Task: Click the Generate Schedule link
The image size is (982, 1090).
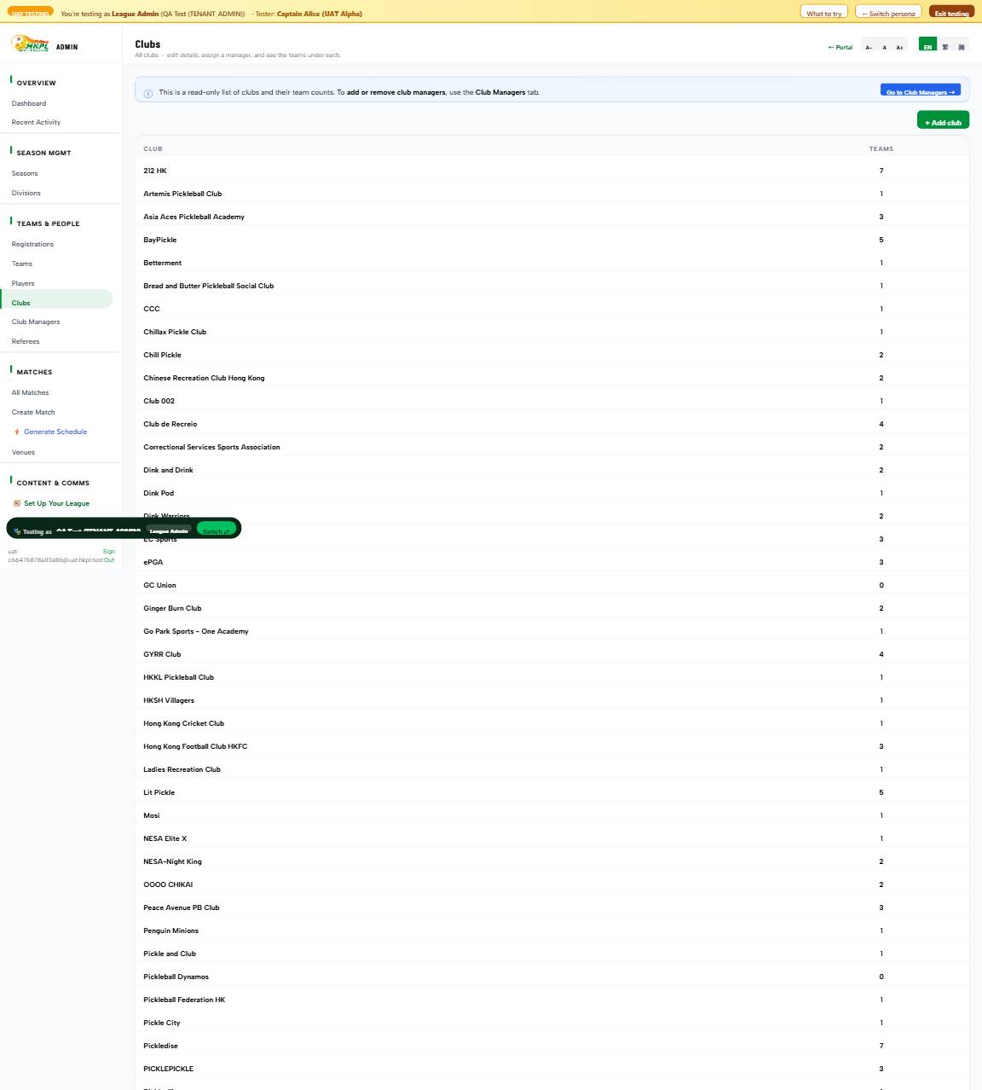Action: click(55, 432)
